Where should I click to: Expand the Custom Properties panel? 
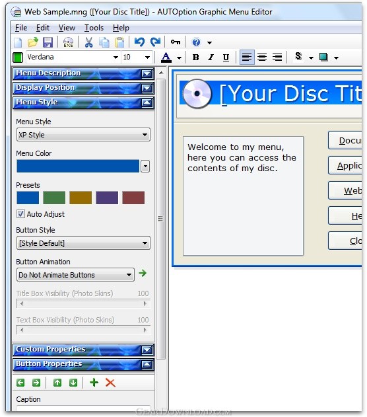click(x=147, y=350)
